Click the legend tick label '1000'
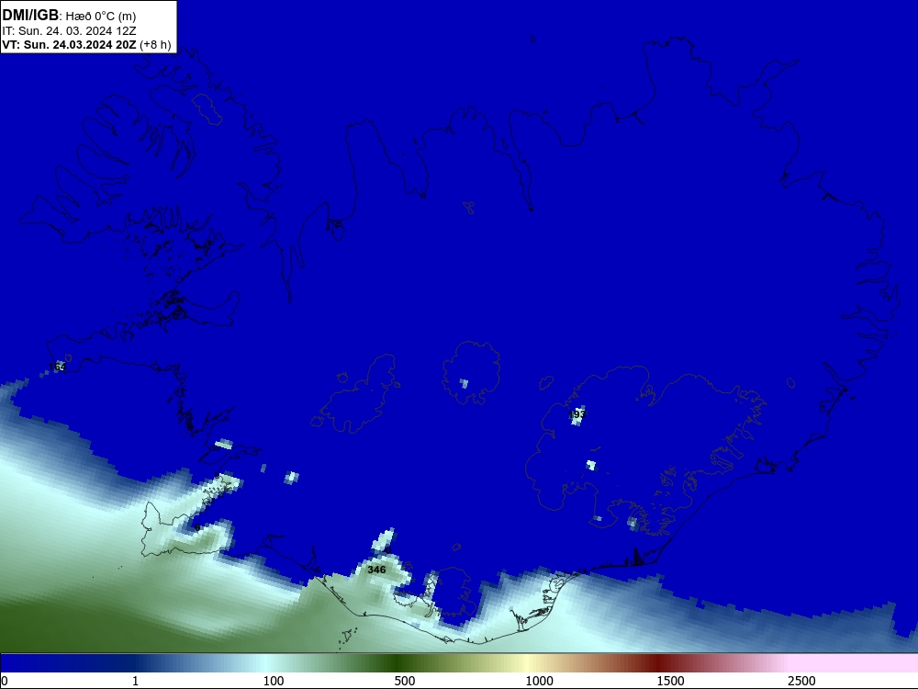 (x=539, y=680)
